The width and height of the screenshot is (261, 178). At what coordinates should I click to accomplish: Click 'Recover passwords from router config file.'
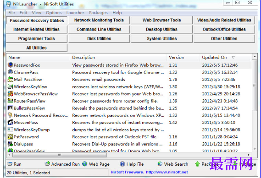pyautogui.click(x=115, y=101)
